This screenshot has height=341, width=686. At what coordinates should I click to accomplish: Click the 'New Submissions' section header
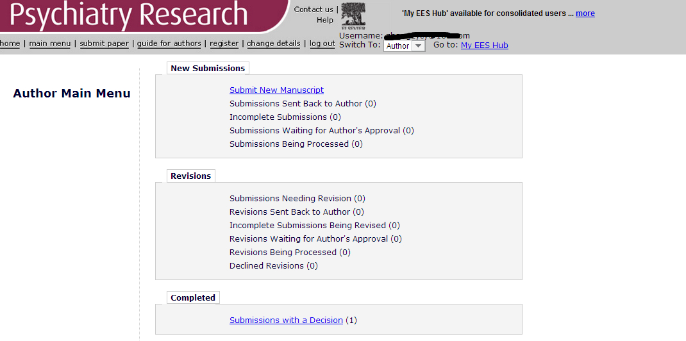pyautogui.click(x=208, y=68)
